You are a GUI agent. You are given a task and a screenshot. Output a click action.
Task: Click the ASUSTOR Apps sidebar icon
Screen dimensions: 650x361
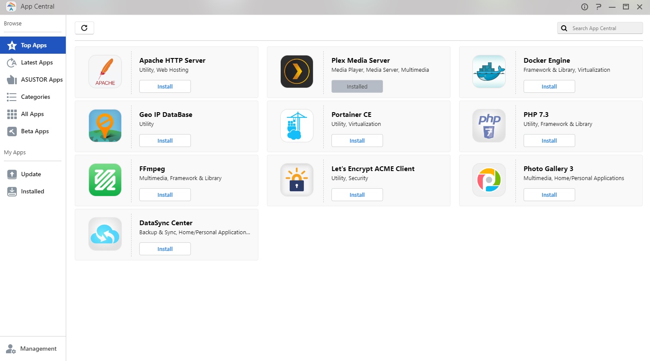(12, 80)
